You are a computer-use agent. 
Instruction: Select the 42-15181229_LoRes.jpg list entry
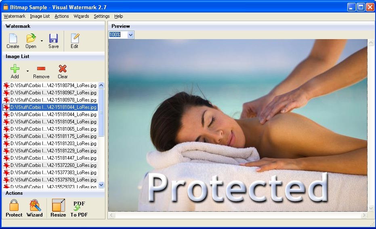(x=53, y=151)
